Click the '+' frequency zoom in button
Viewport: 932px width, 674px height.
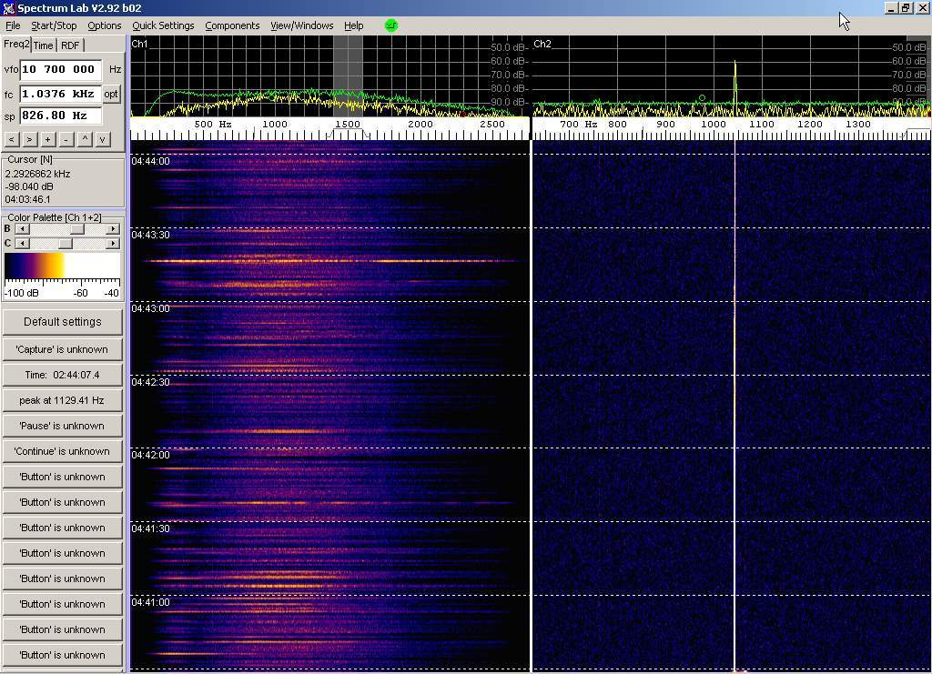click(47, 139)
